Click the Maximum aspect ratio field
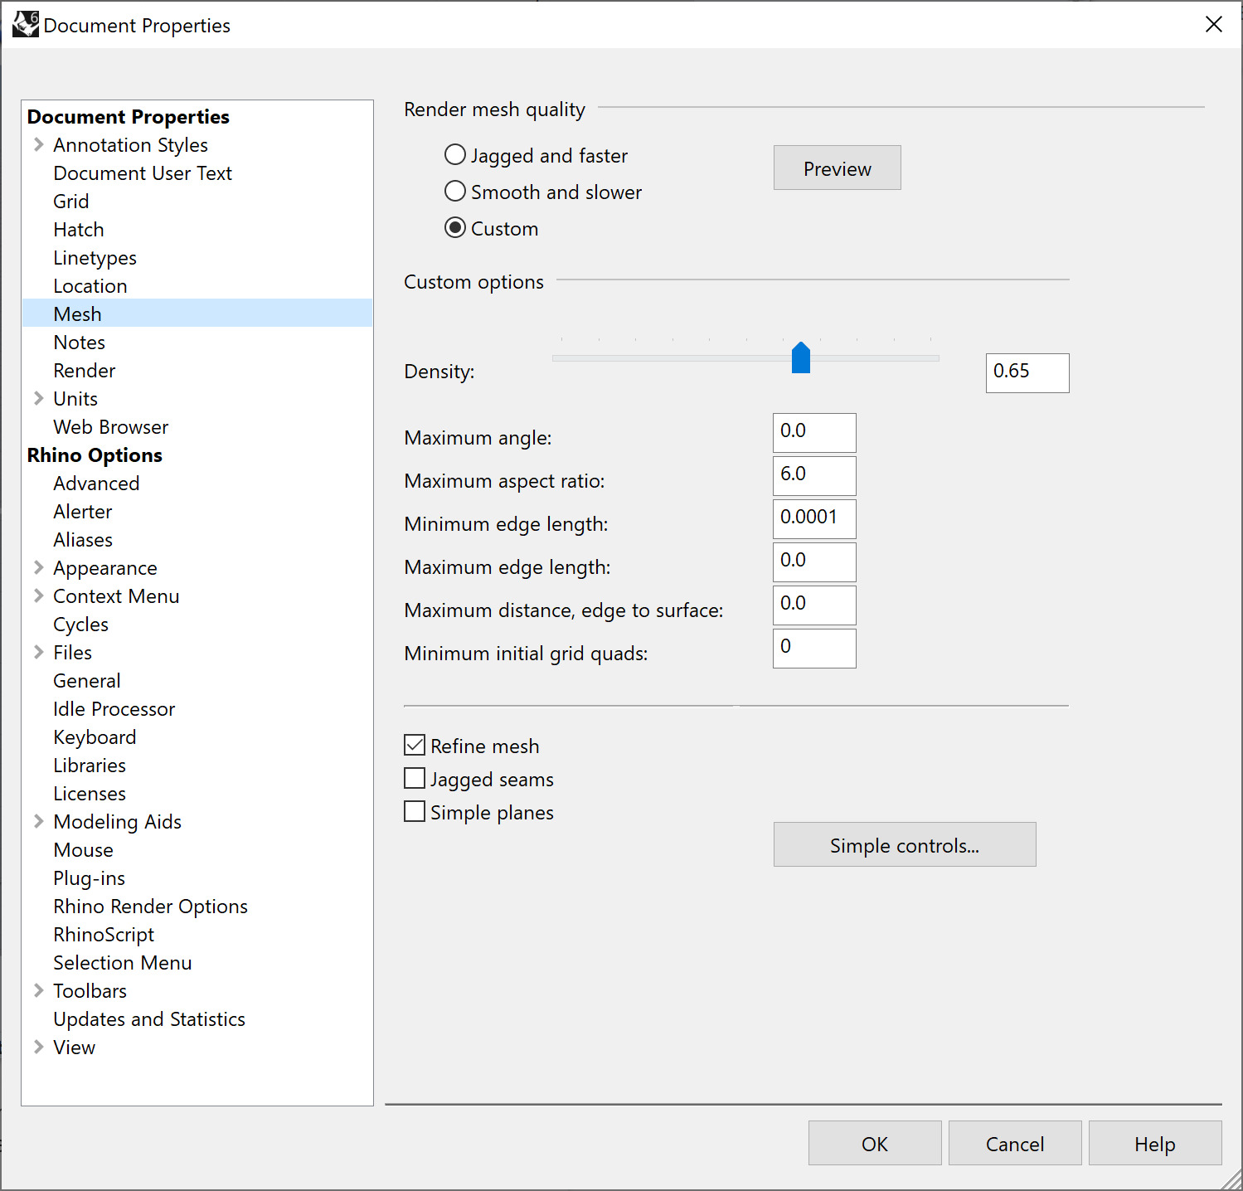 click(813, 475)
